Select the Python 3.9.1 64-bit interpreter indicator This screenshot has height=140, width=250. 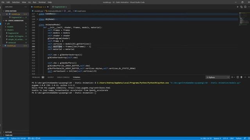coord(18,138)
